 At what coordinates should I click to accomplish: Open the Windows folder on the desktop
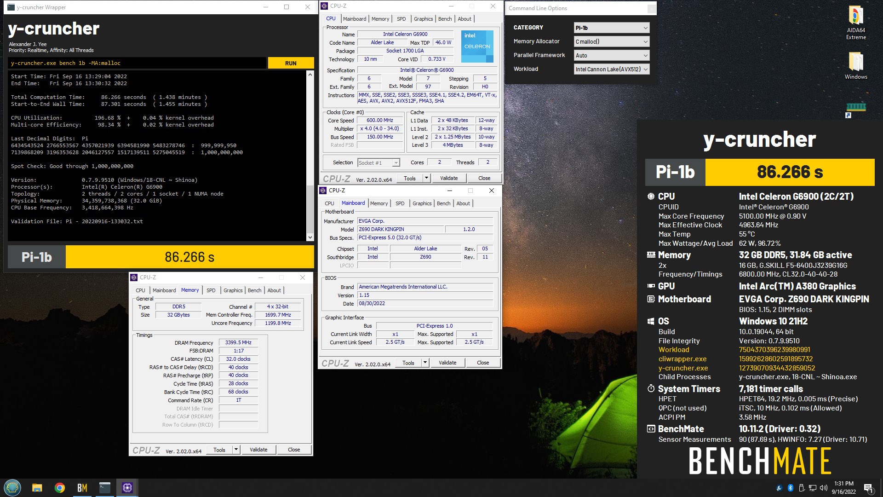(855, 66)
